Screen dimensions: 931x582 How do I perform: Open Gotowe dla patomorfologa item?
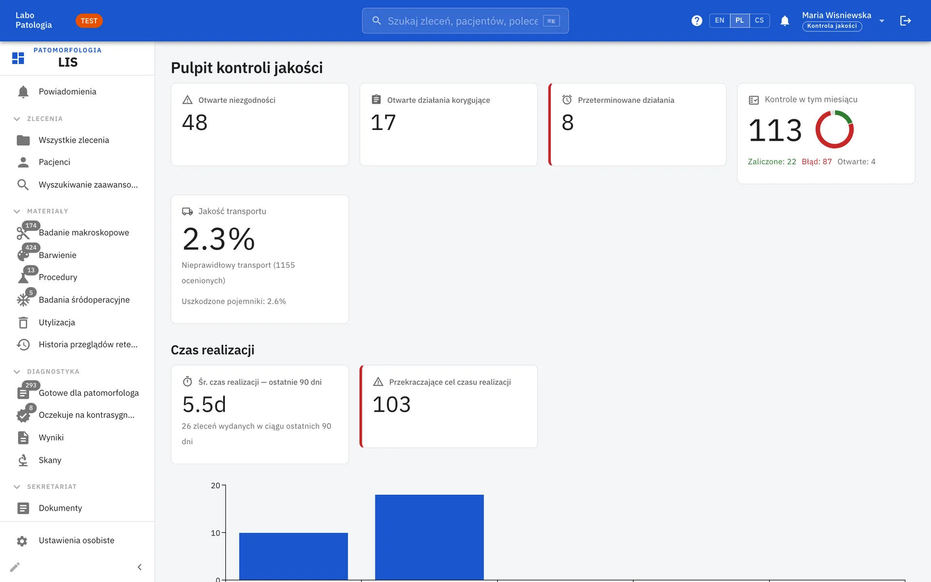click(x=78, y=393)
